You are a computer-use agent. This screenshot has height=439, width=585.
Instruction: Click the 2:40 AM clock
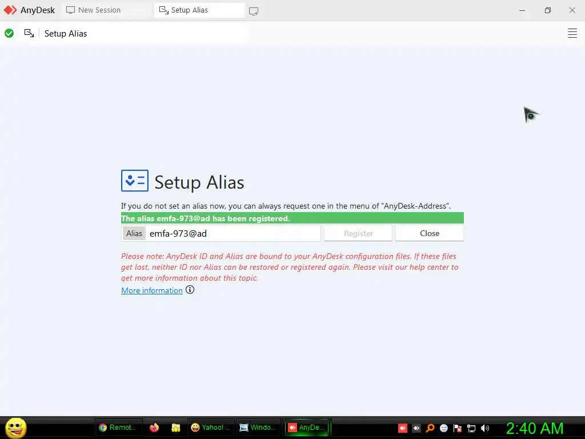click(535, 428)
